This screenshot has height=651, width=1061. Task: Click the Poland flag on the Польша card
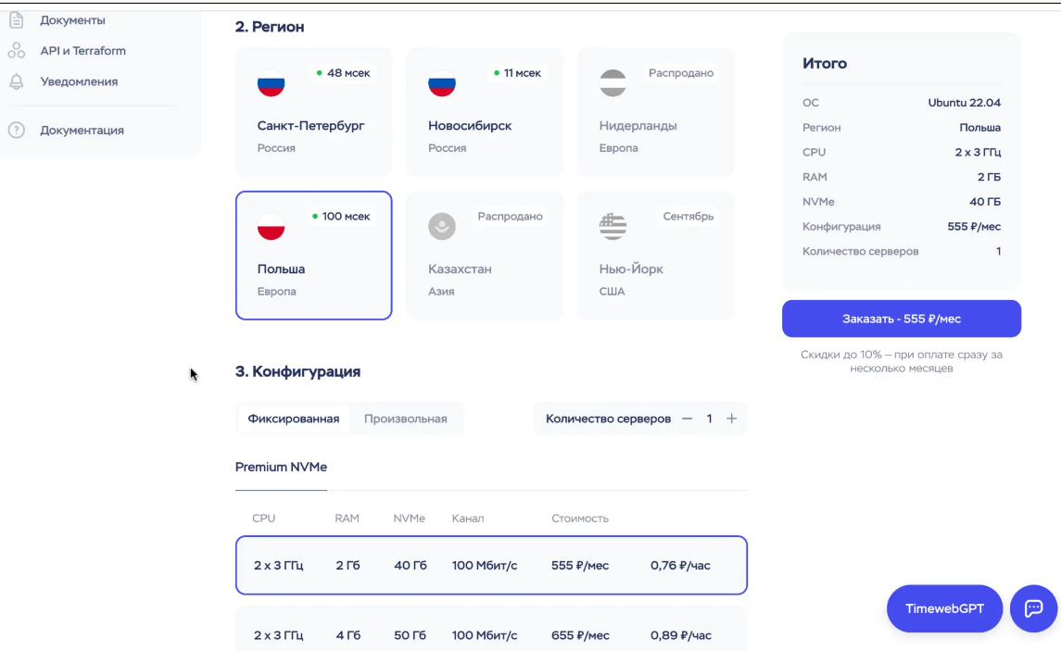pyautogui.click(x=271, y=227)
